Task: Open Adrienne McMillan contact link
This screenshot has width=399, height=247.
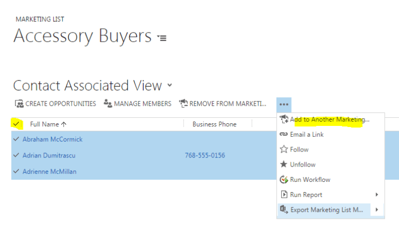Action: (x=49, y=172)
